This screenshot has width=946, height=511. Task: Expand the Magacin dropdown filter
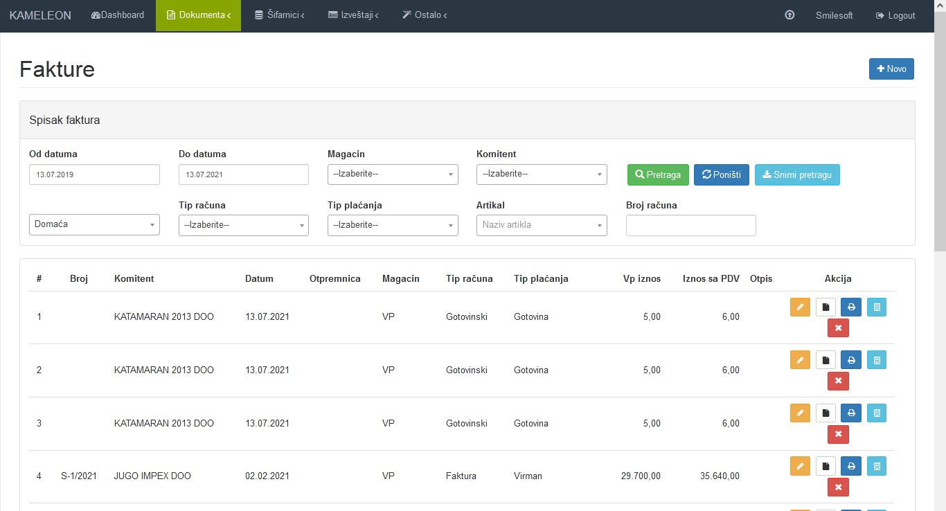coord(393,174)
